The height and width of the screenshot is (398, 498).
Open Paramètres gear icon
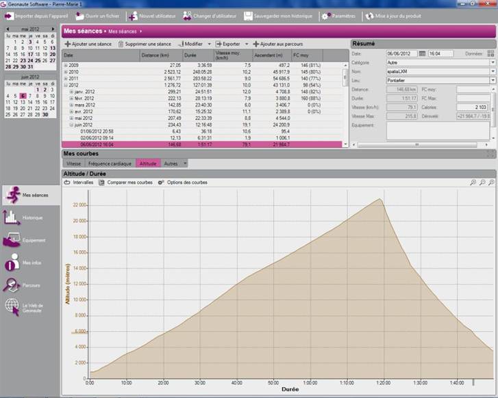click(326, 16)
